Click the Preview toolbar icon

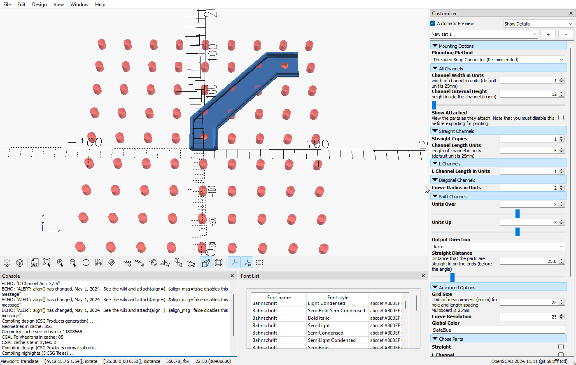click(7, 263)
